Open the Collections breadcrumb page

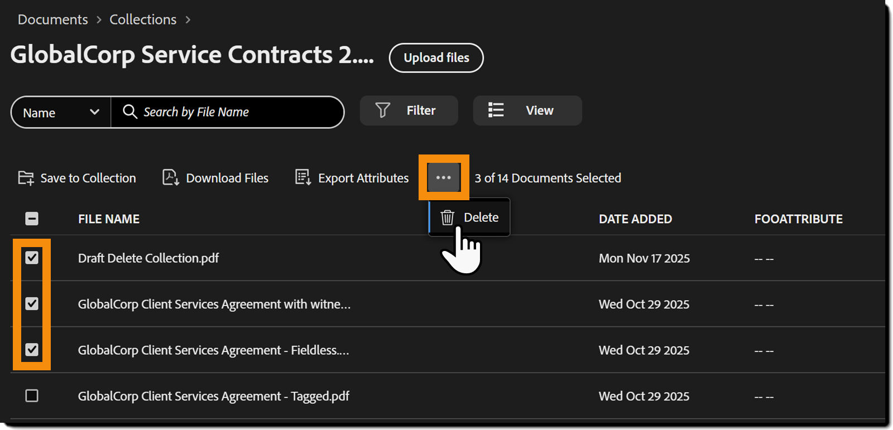click(142, 20)
